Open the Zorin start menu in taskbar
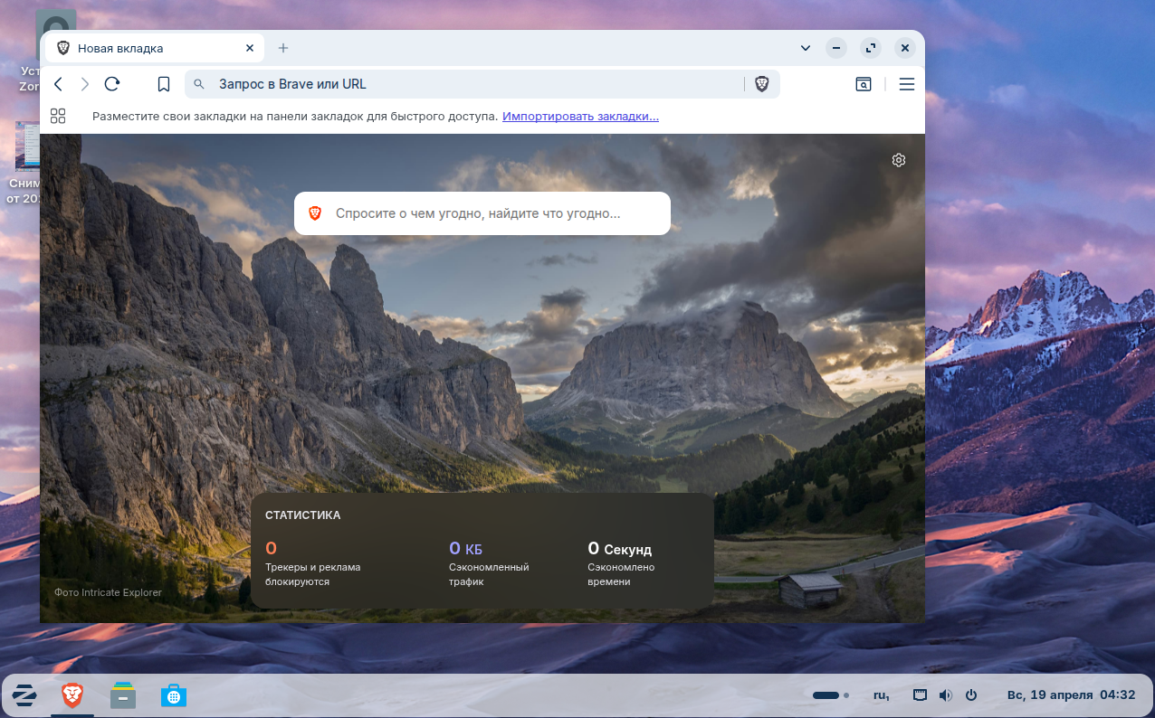The height and width of the screenshot is (718, 1155). point(24,694)
